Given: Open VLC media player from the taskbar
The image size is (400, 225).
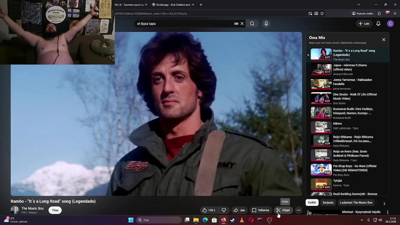Looking at the screenshot, I should pos(242,220).
